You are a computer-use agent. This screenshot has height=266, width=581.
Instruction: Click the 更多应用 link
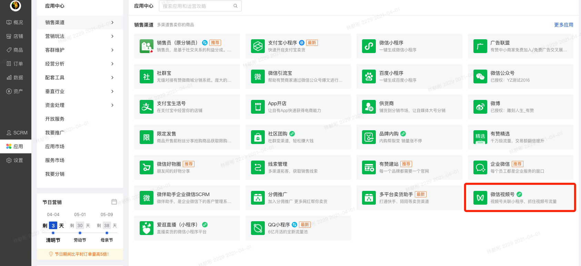563,25
